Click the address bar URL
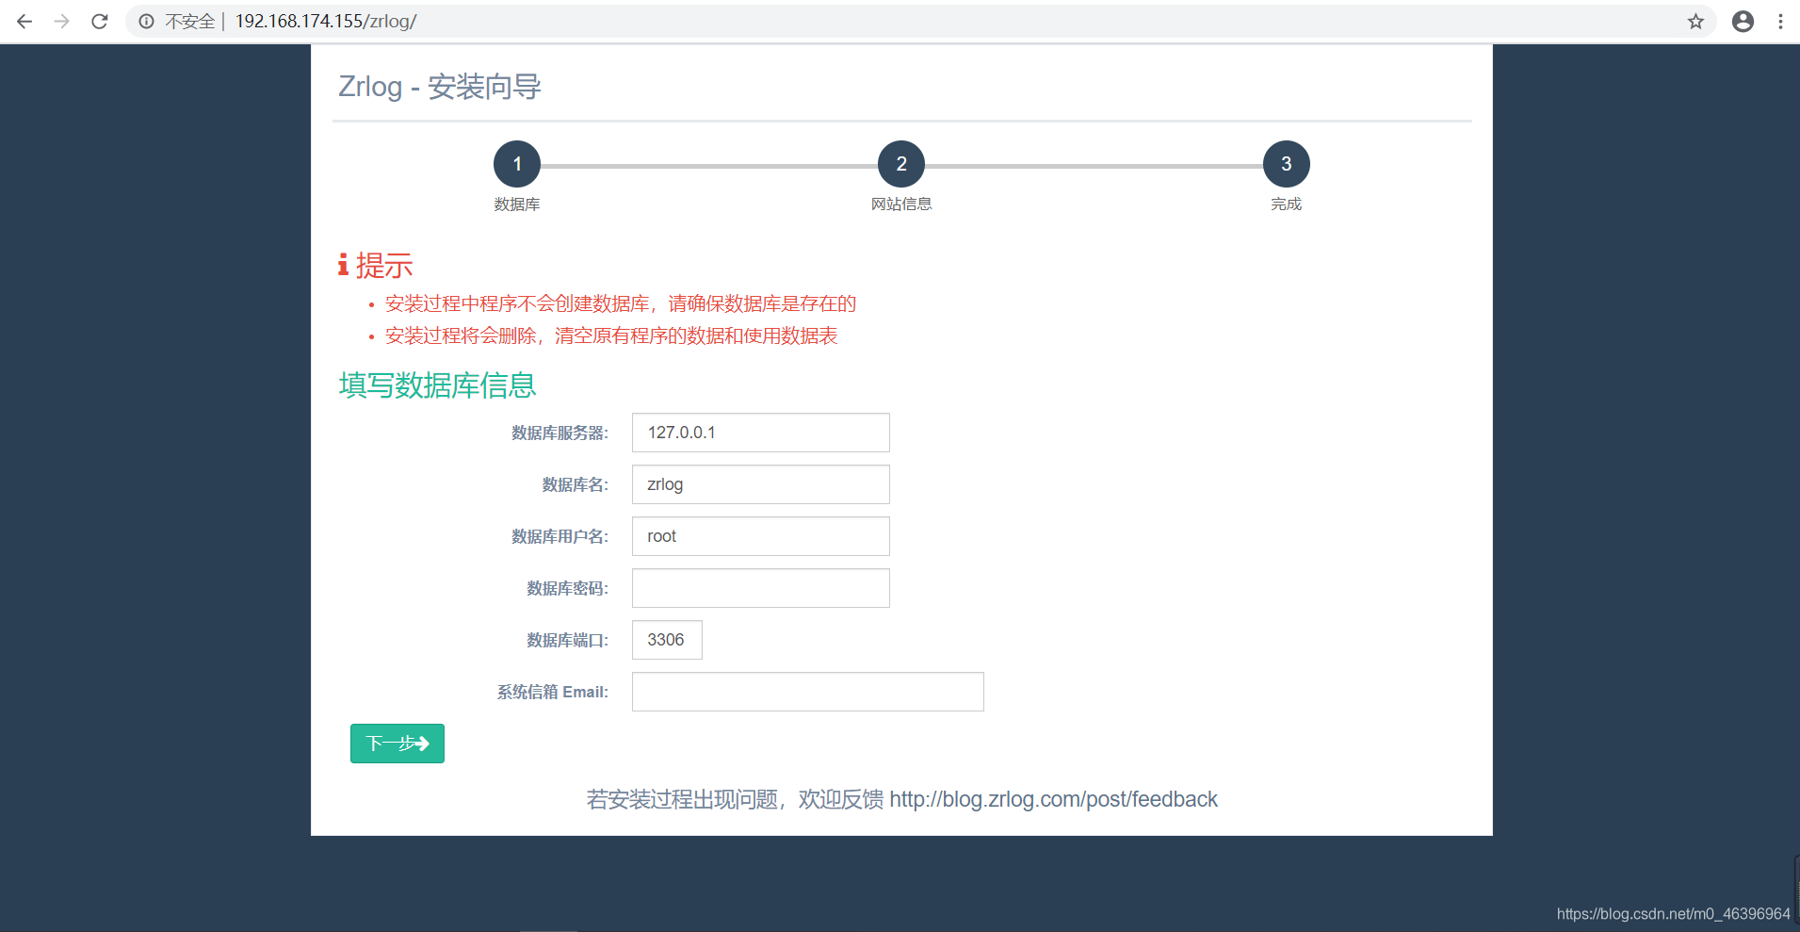The width and height of the screenshot is (1800, 932). pos(326,21)
